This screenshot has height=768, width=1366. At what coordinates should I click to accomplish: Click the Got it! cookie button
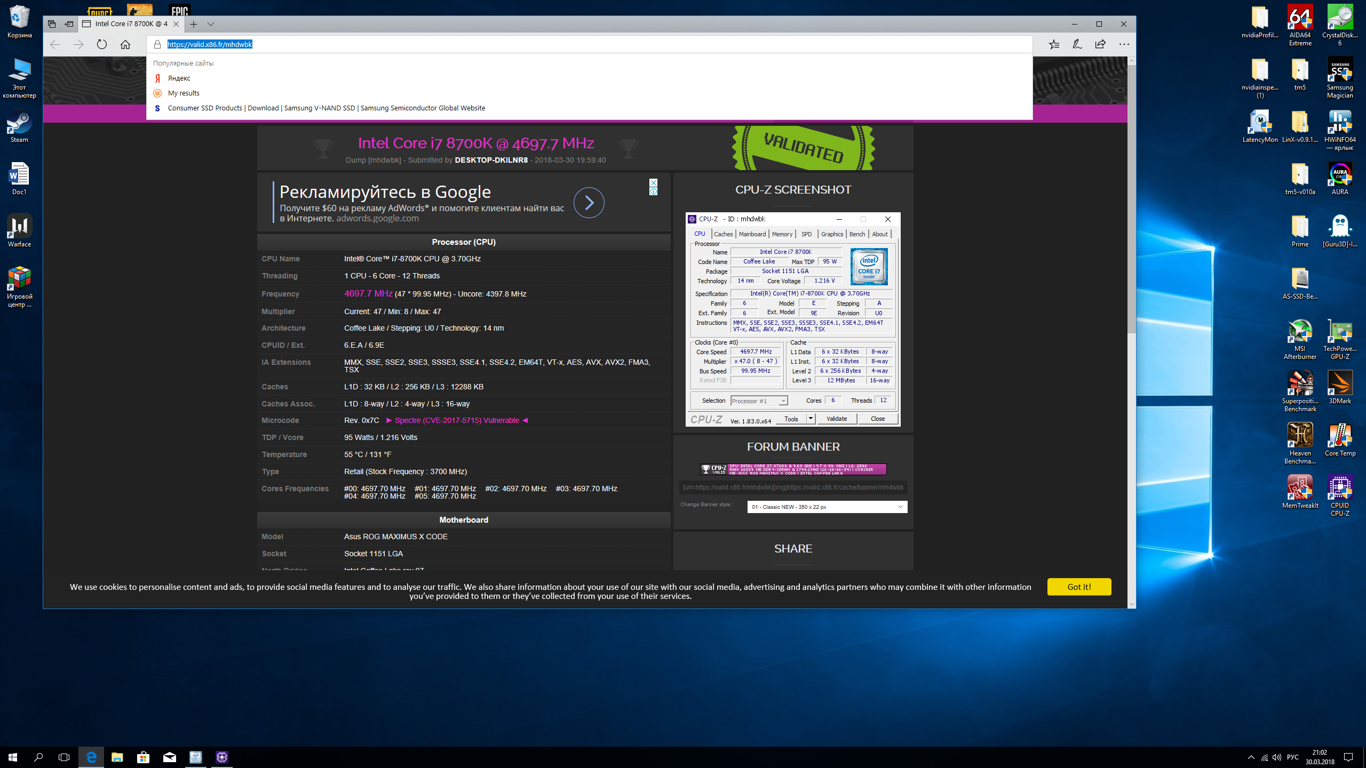click(x=1079, y=587)
